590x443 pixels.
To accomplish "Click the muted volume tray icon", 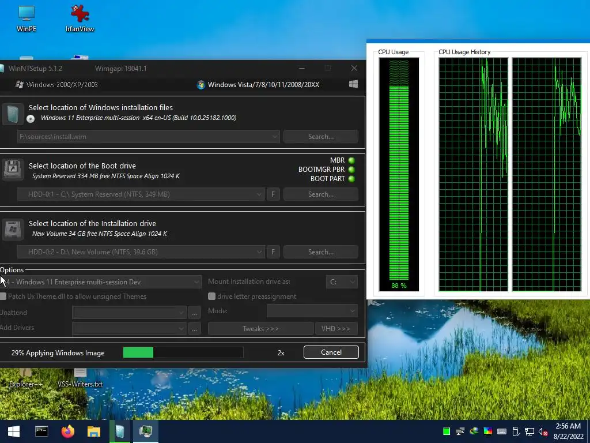I will [543, 431].
